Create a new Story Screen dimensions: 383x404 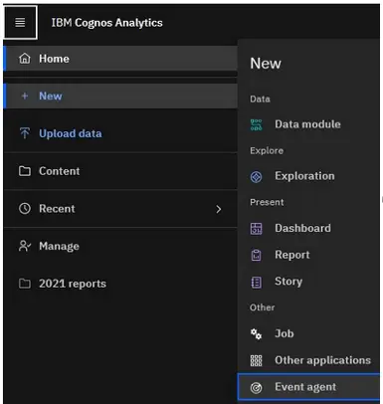point(308,282)
